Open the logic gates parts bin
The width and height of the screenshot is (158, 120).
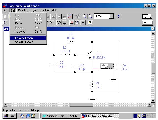click(59, 22)
